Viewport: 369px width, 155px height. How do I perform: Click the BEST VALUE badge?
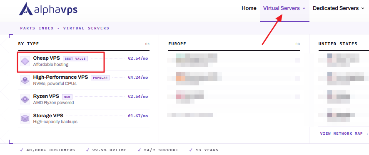point(75,58)
